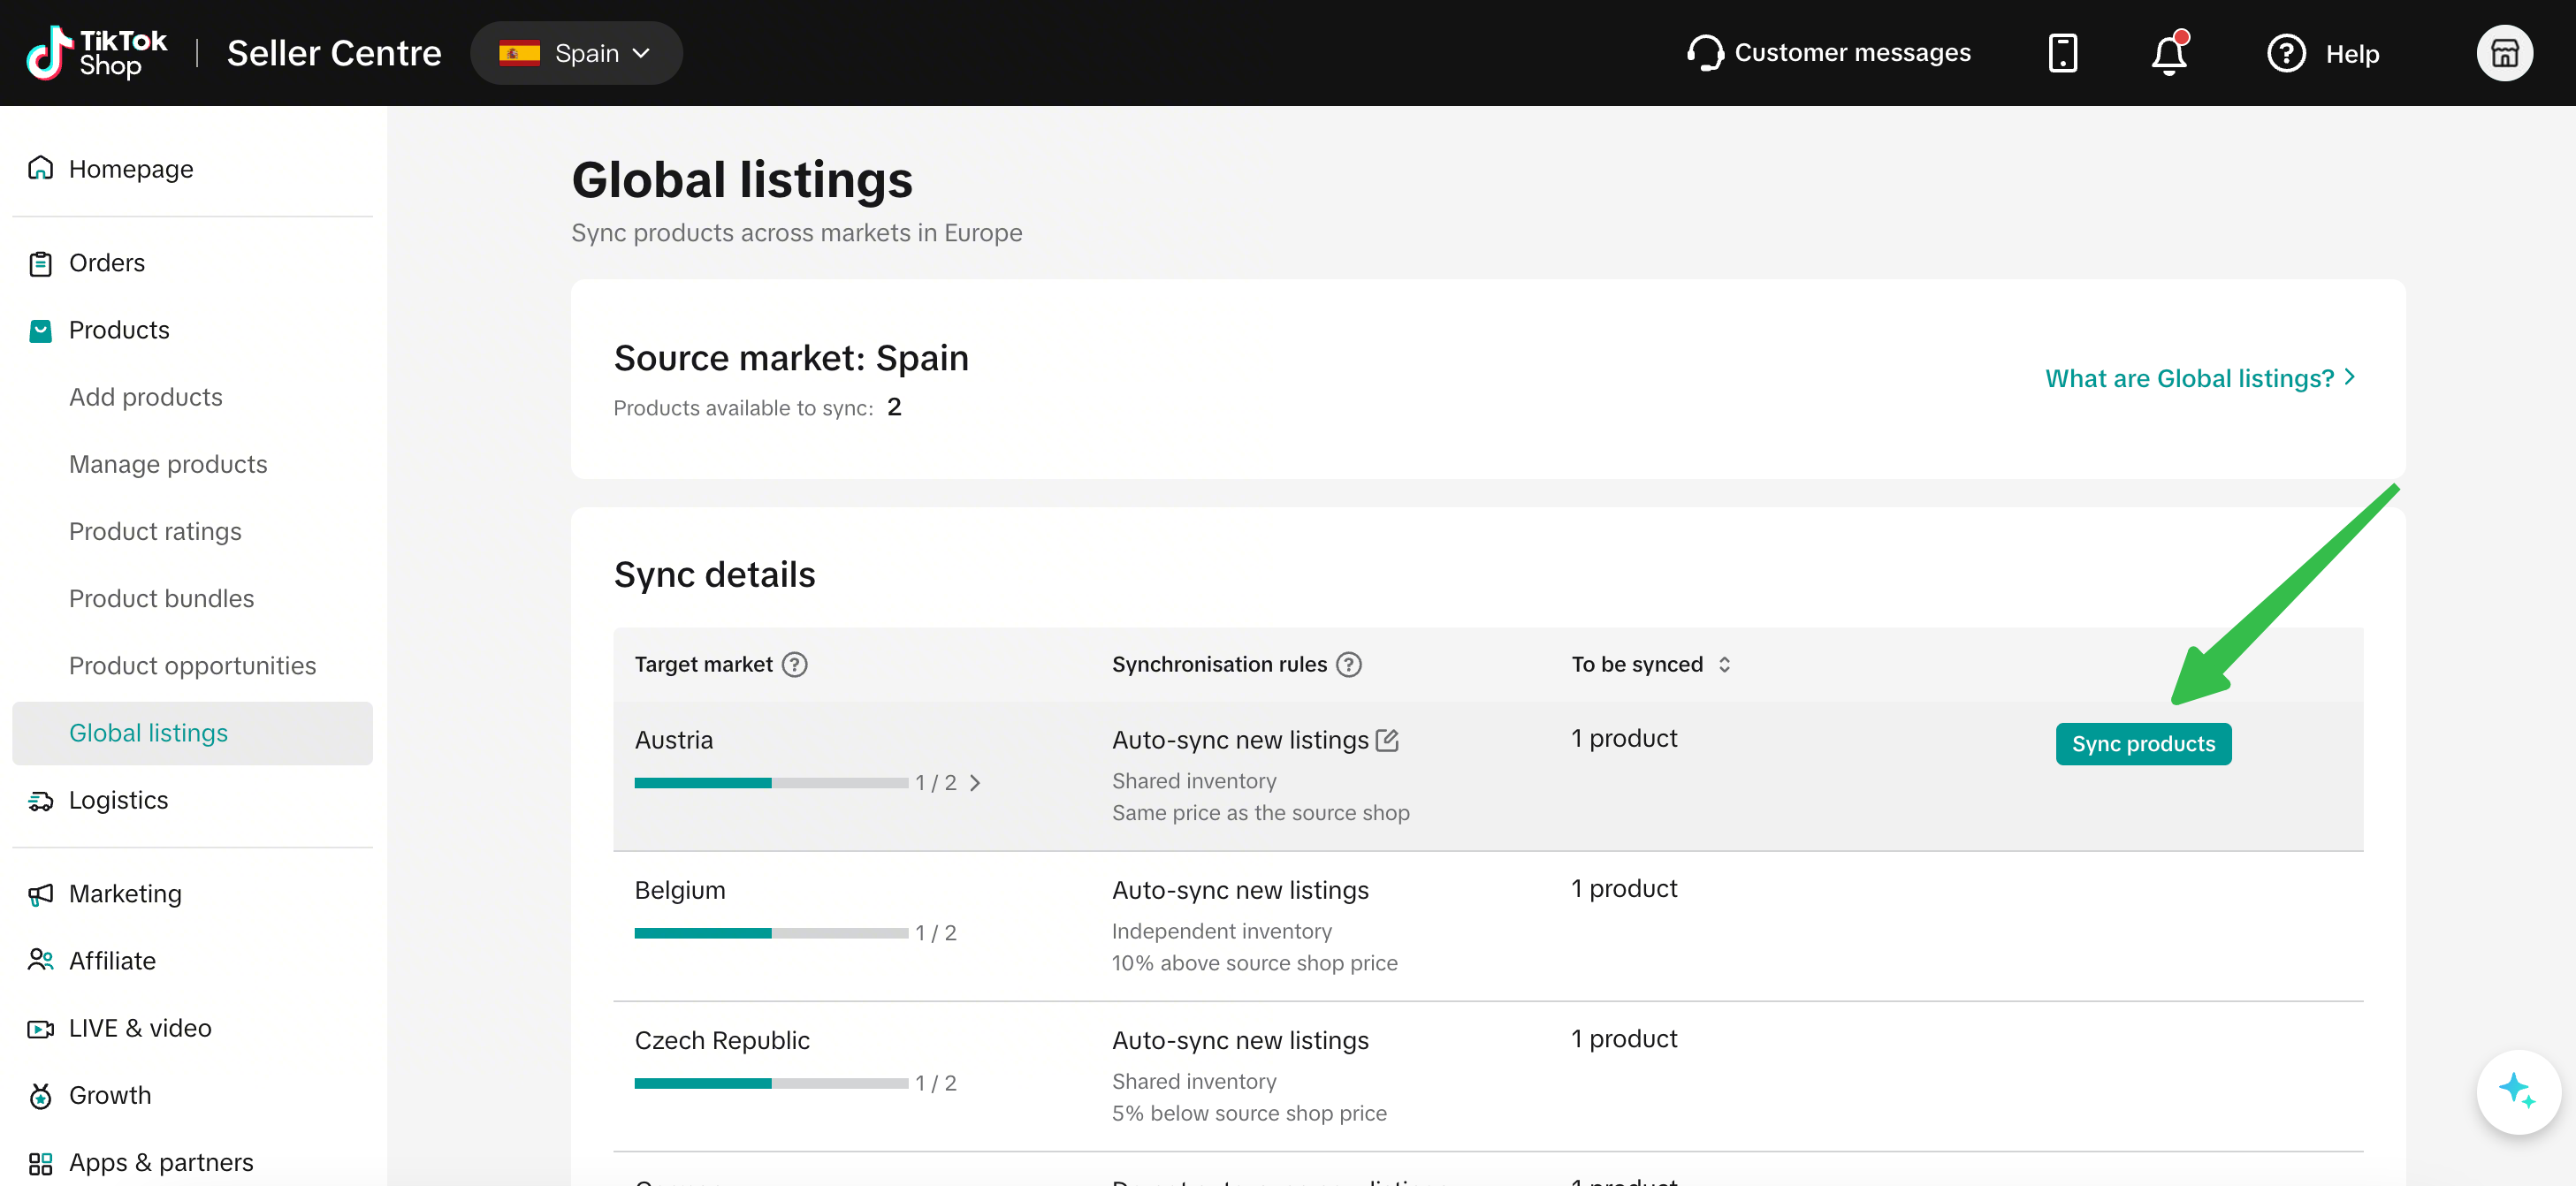Edit Austria auto-sync rules pencil icon

pos(1387,740)
